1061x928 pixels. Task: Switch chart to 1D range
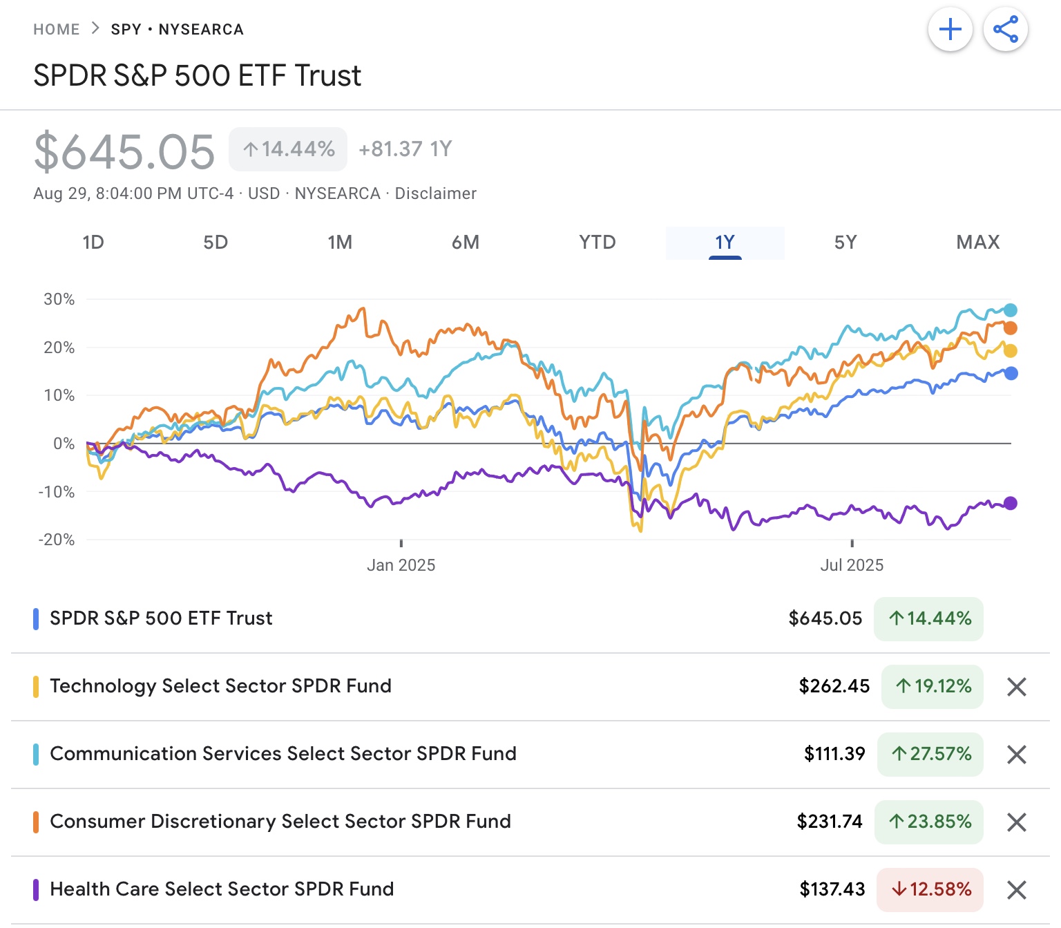[93, 243]
